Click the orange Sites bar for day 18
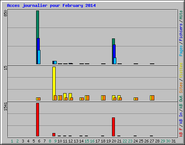 pos(104,98)
